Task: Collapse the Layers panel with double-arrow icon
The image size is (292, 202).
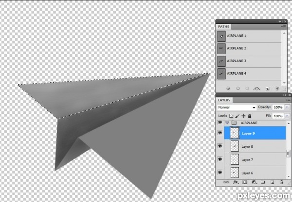Action: 284,95
